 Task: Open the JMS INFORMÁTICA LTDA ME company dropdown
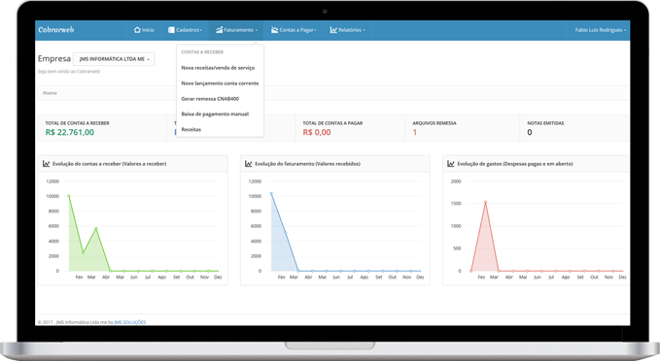click(x=114, y=59)
